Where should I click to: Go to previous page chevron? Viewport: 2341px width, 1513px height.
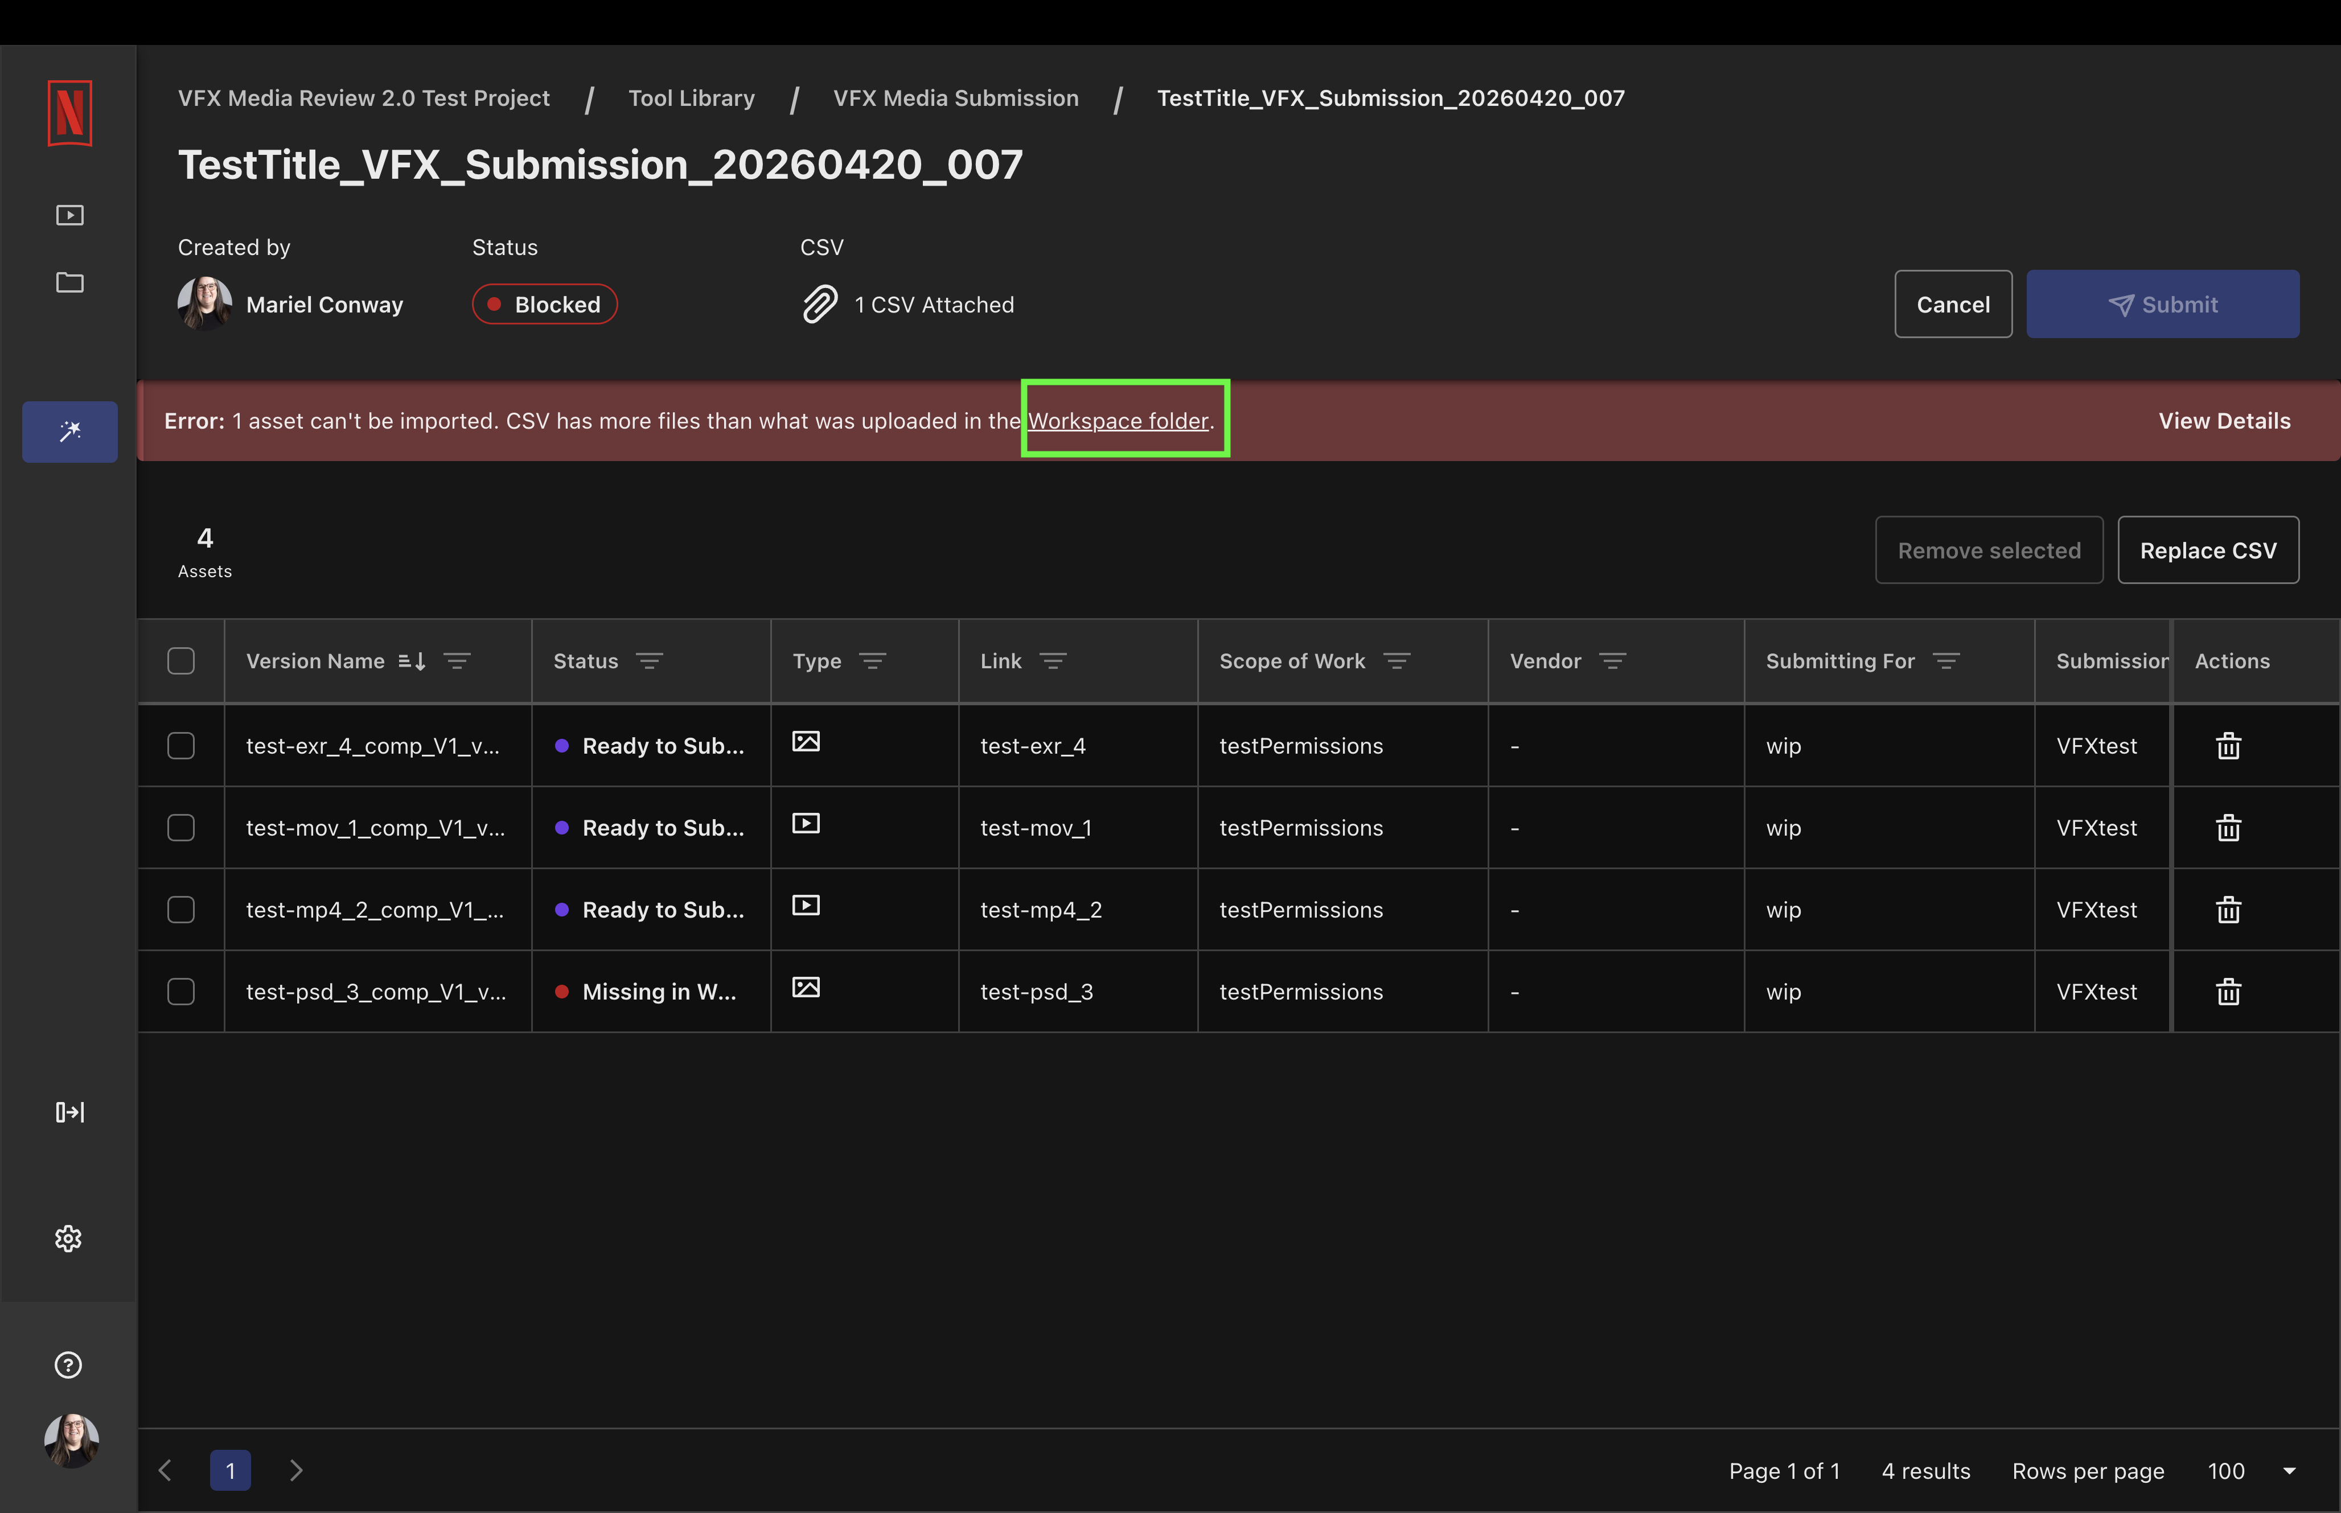165,1471
